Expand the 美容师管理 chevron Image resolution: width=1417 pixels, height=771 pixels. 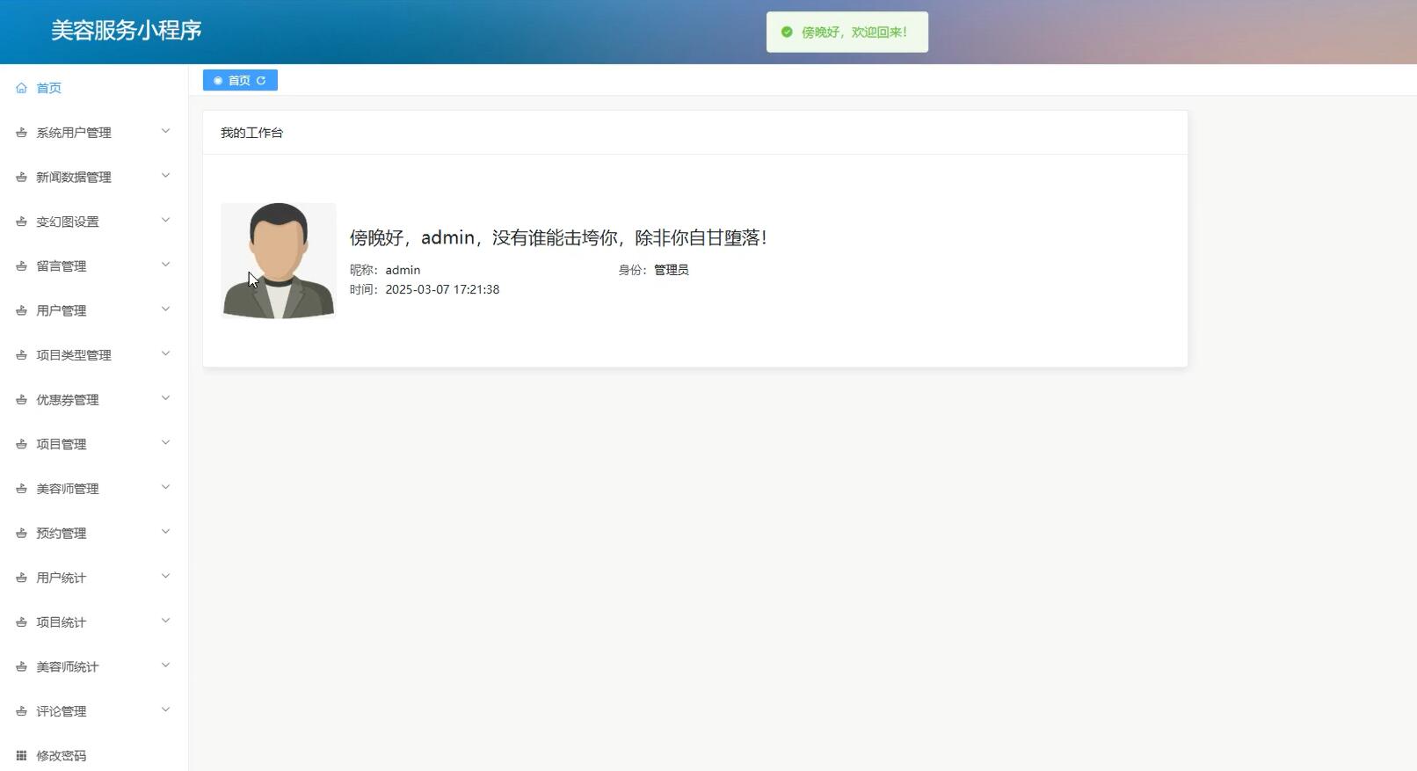click(165, 488)
